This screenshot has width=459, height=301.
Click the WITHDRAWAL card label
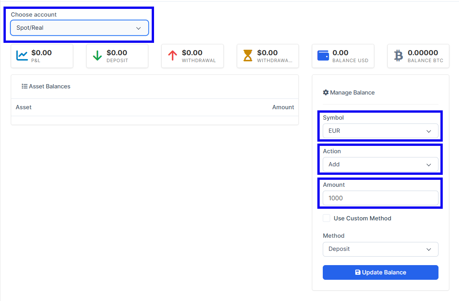[x=199, y=61]
